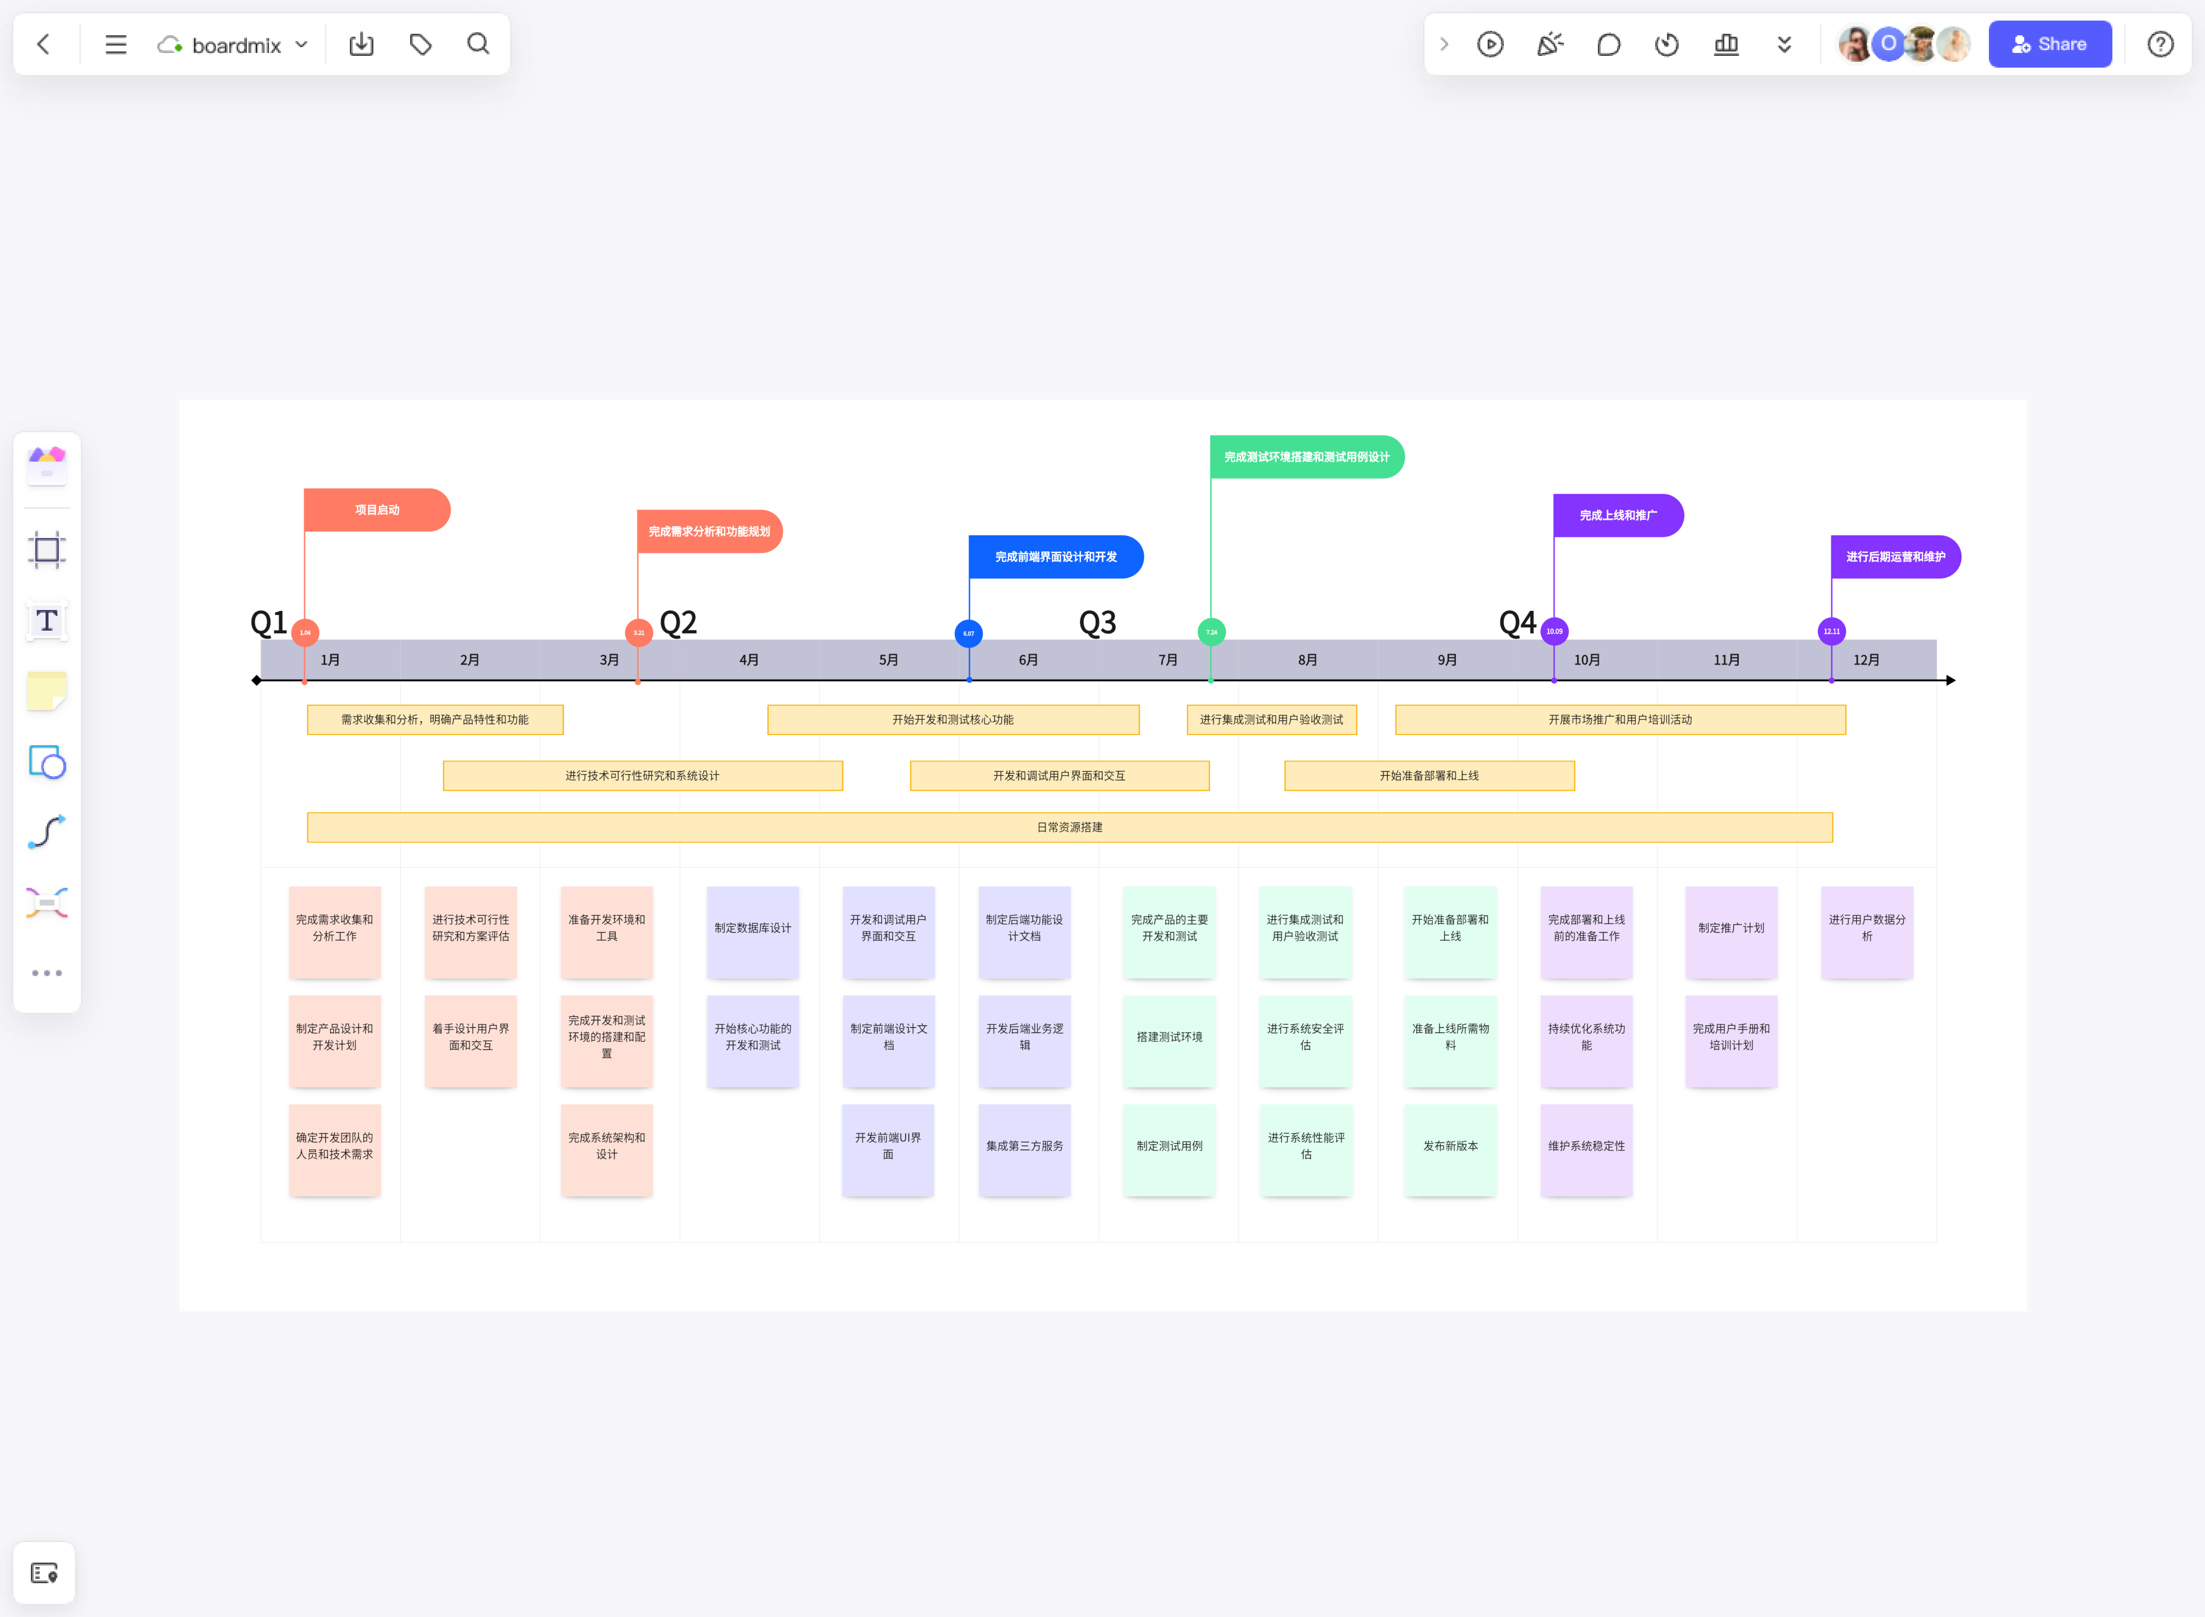Open the hamburger main menu

[x=115, y=44]
